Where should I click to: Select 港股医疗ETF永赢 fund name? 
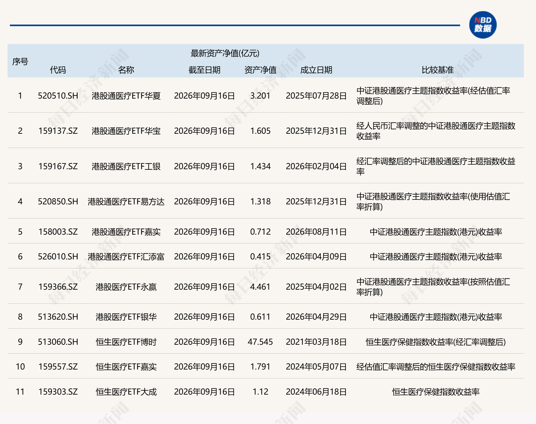coord(126,287)
